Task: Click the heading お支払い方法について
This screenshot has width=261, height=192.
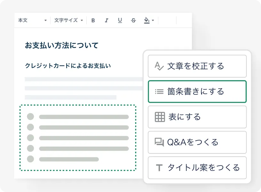Action: [x=61, y=45]
